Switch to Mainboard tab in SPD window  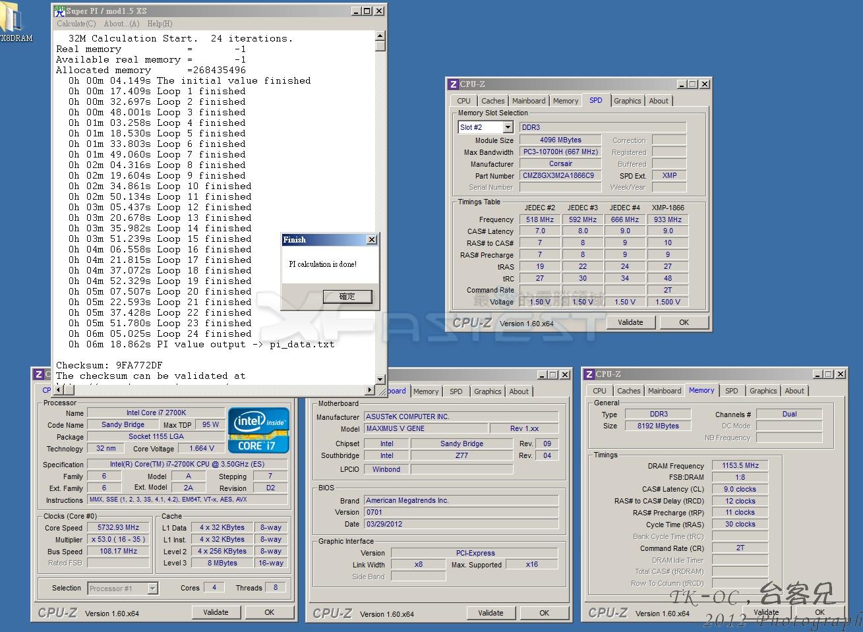point(529,101)
